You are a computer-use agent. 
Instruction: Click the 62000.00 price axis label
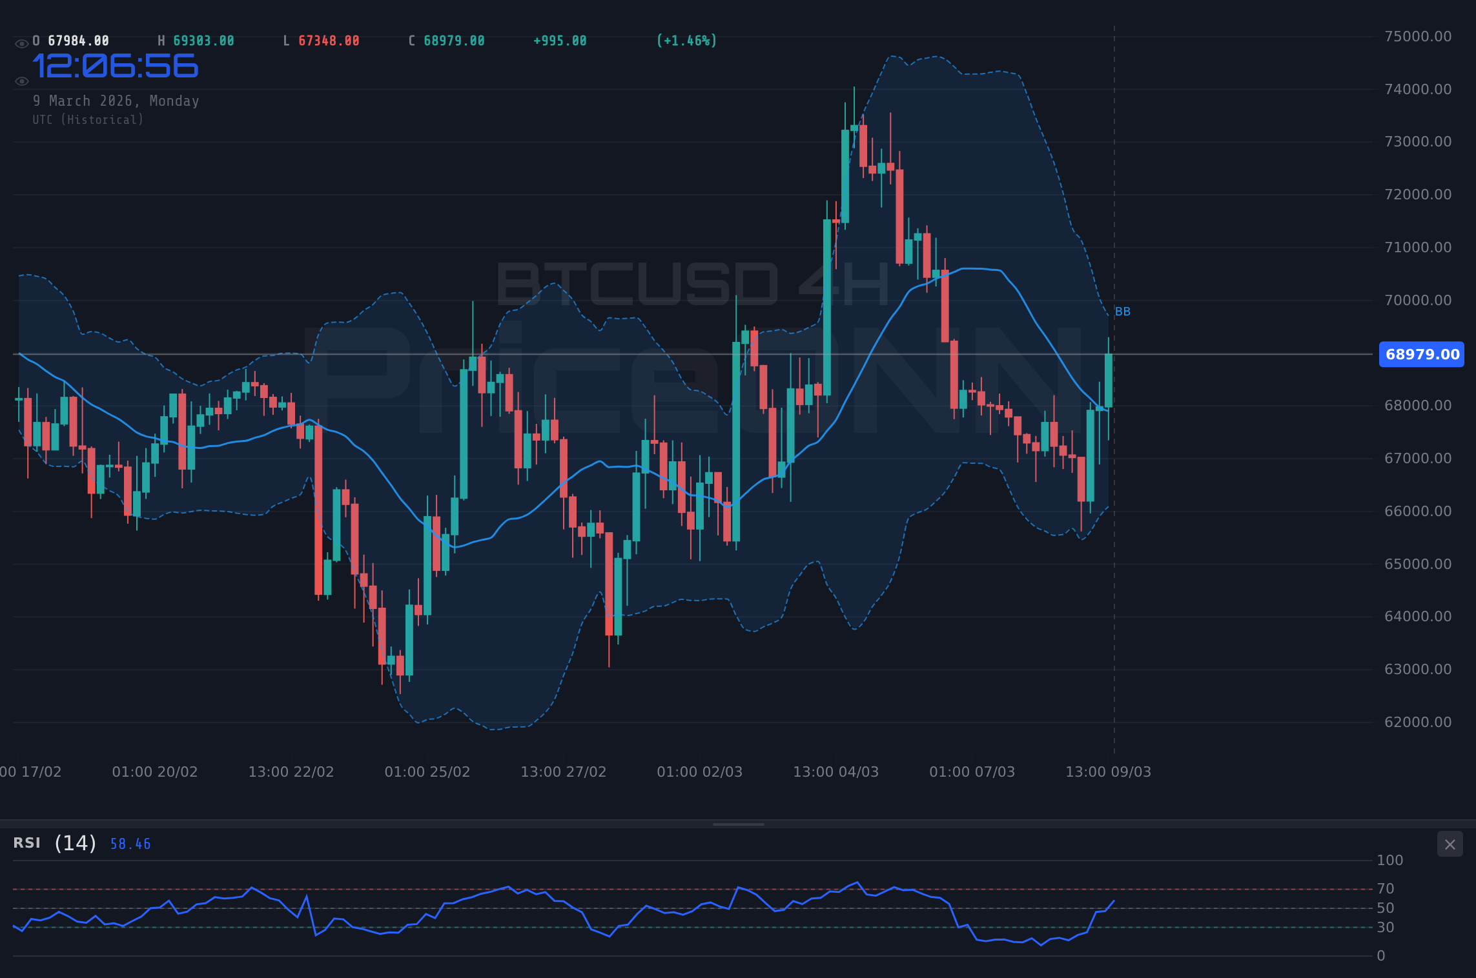point(1418,722)
